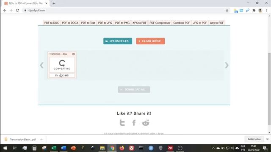Viewport: 271px width, 152px height.
Task: Expand download item options chevron
Action: pos(41,139)
